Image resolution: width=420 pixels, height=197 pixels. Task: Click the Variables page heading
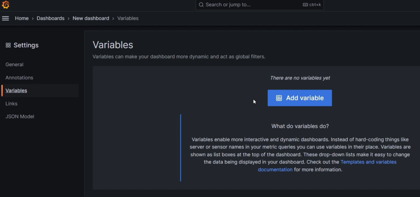click(x=113, y=45)
